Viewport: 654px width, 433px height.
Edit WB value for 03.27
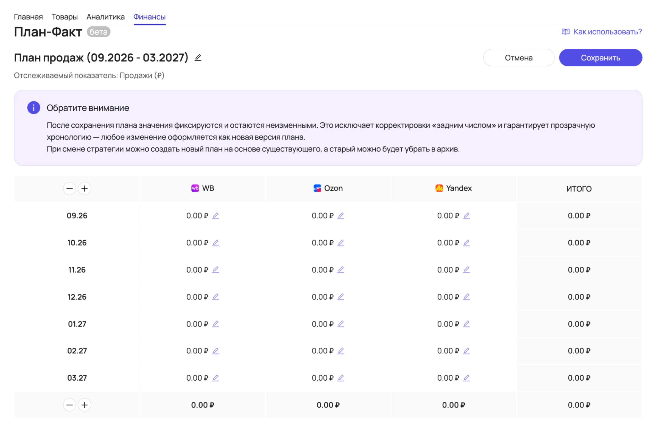pos(215,378)
